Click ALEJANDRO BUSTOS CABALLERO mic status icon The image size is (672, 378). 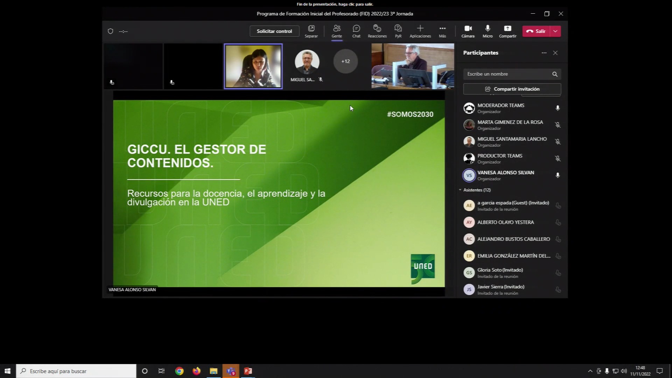[x=558, y=239]
